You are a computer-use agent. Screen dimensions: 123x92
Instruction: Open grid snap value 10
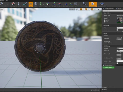click(84, 9)
